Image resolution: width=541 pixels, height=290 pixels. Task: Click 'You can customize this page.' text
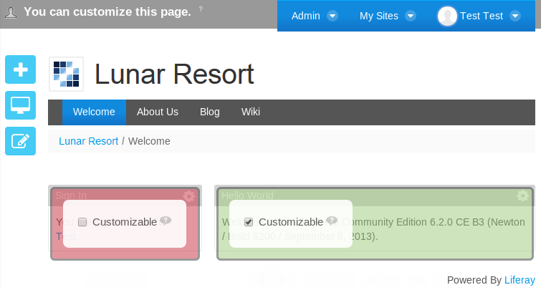pyautogui.click(x=107, y=12)
